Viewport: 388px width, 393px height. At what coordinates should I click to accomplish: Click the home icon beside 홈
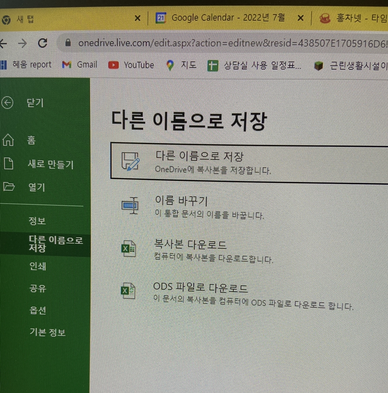[x=8, y=140]
